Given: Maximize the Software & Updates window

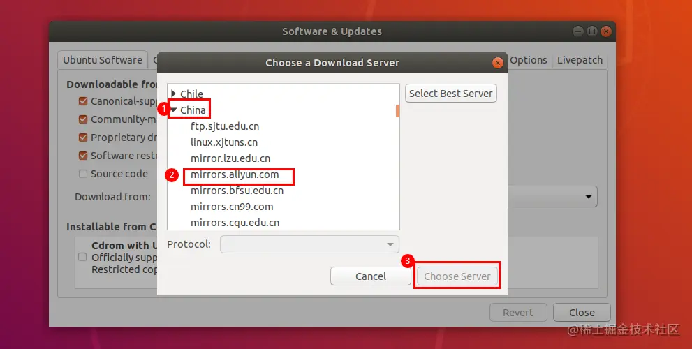Looking at the screenshot, I should tap(592, 31).
